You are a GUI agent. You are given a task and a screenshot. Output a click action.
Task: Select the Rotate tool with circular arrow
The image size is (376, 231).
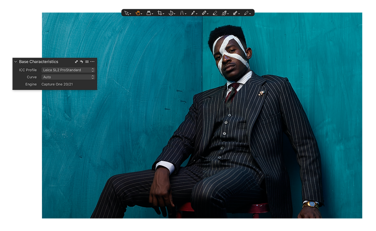171,13
